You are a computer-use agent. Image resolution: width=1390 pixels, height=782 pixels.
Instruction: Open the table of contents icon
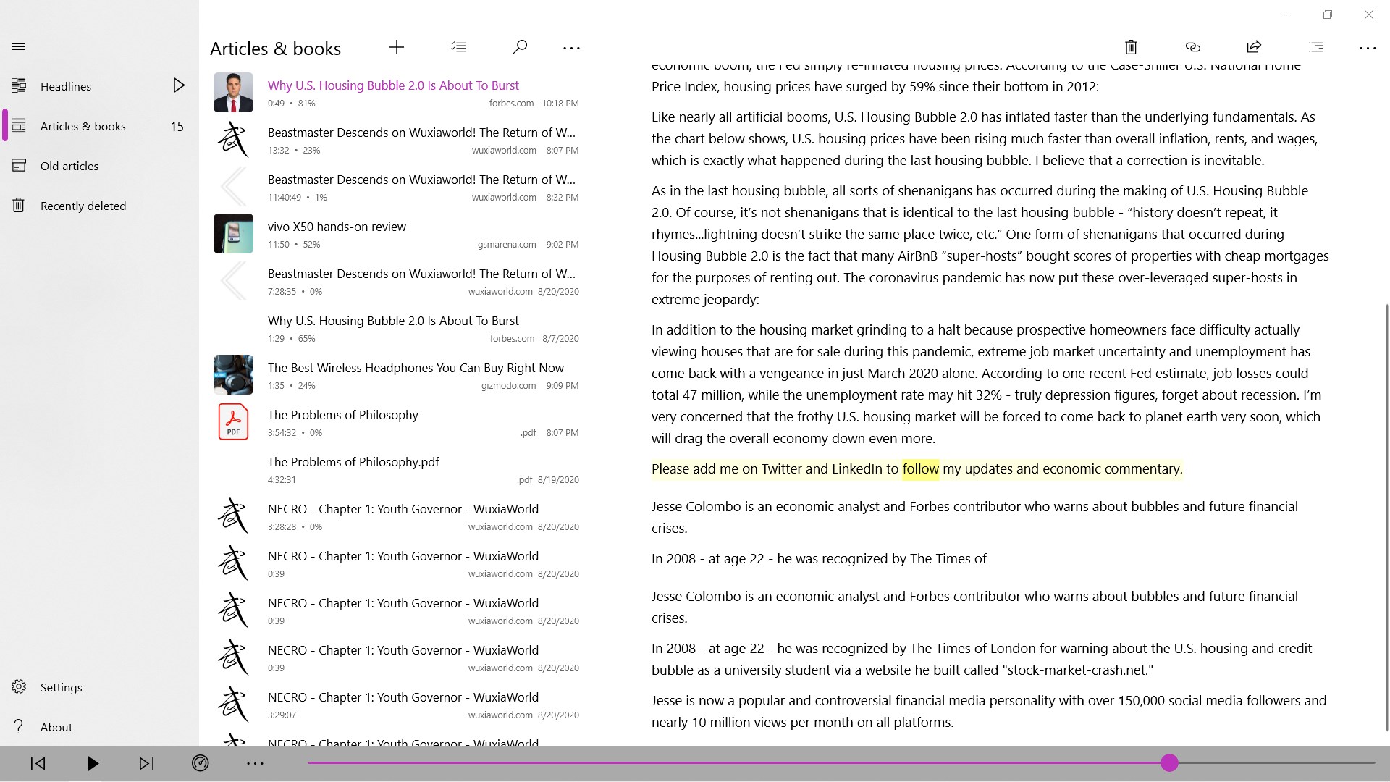[x=1315, y=47]
